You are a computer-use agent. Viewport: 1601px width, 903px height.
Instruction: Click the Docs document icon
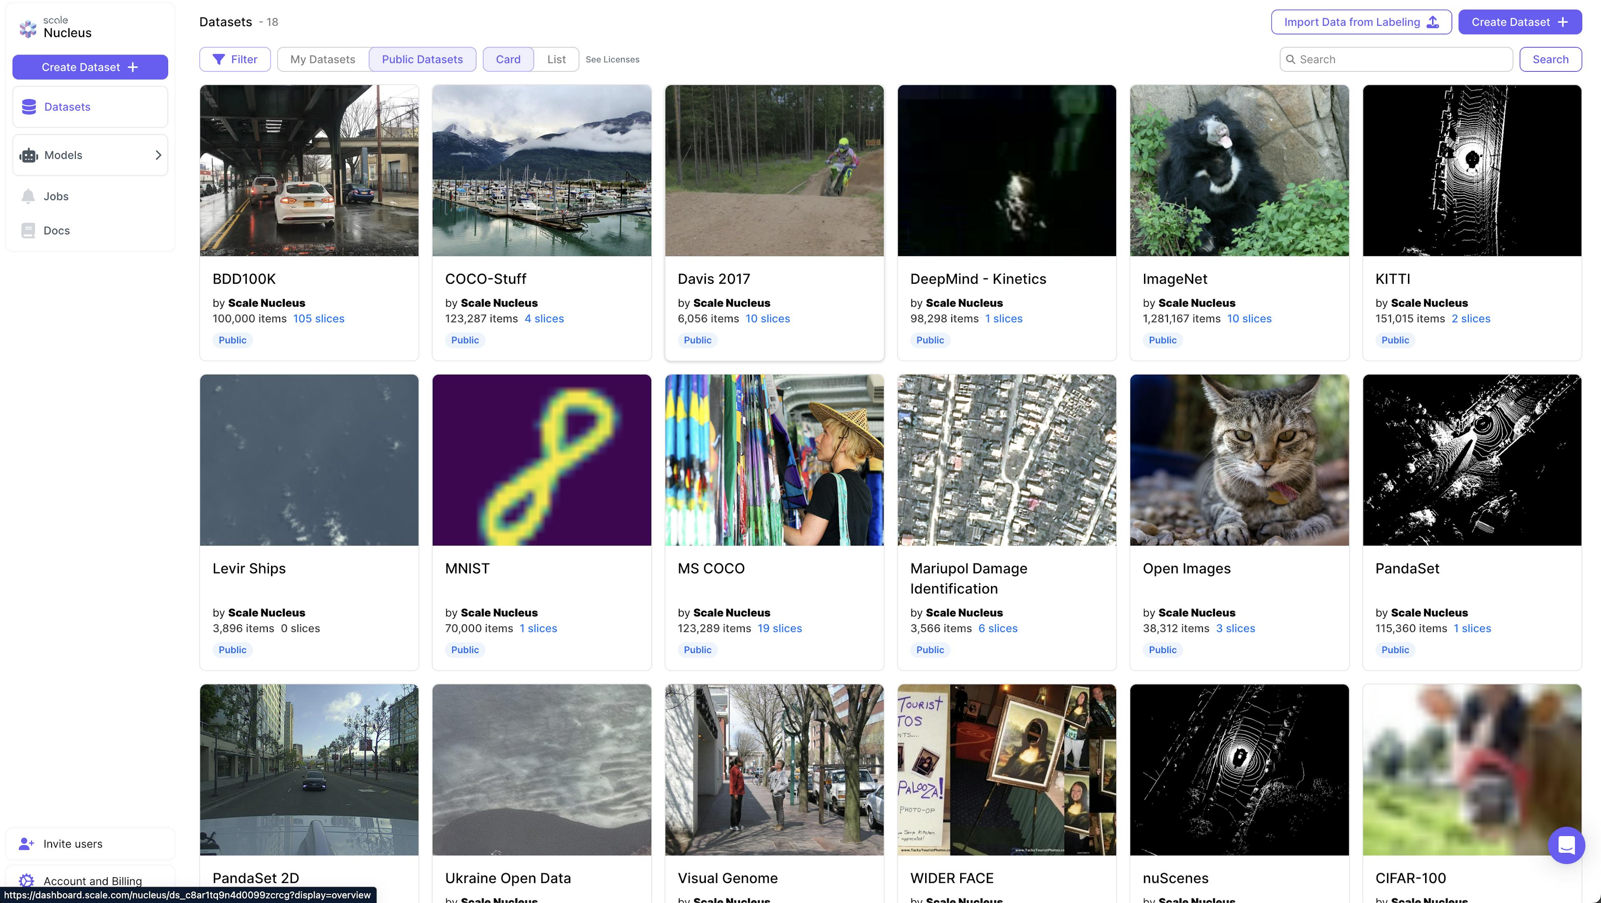click(28, 230)
